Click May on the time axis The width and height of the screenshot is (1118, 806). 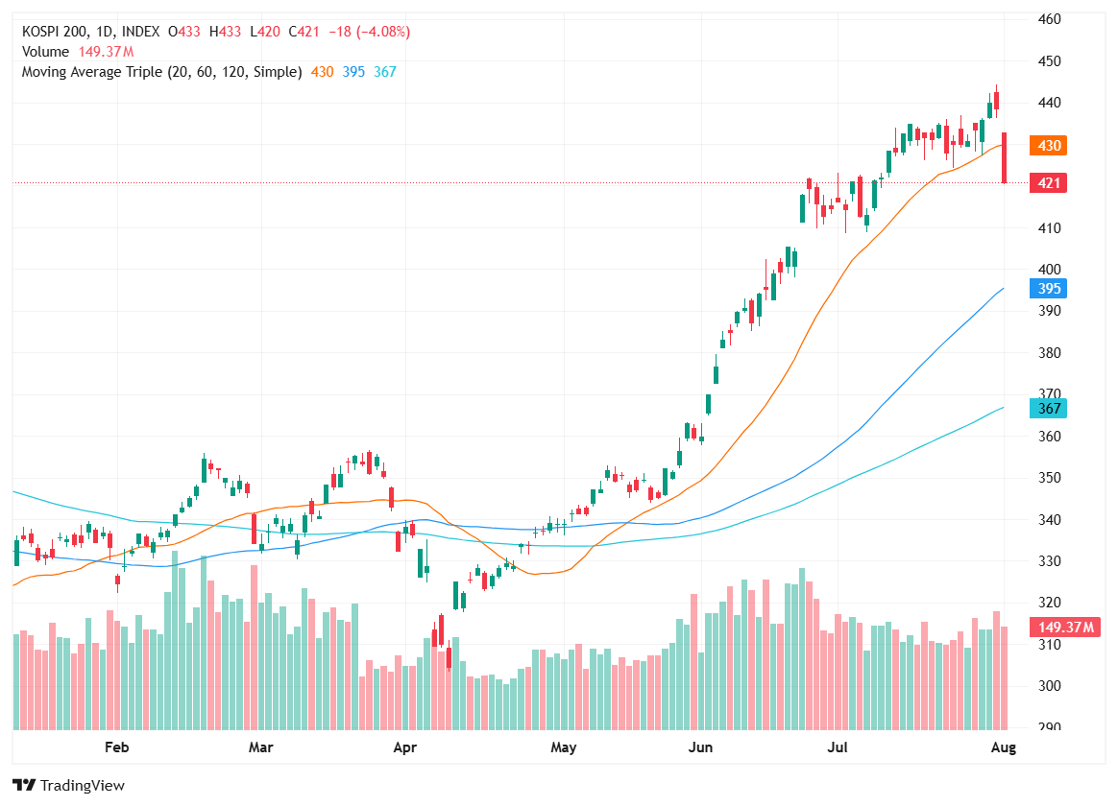click(562, 747)
